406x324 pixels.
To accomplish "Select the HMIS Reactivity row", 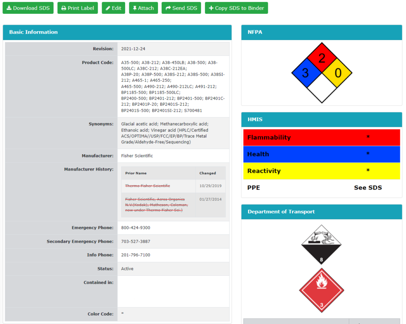I will point(322,171).
